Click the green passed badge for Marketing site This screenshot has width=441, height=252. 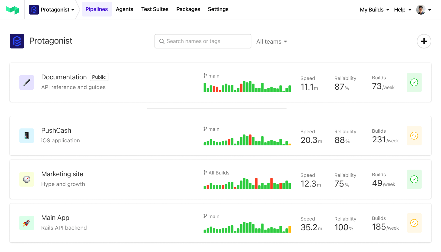click(414, 179)
